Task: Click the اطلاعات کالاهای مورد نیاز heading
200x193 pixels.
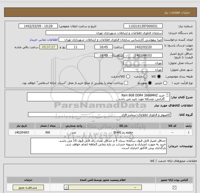Action: 173,105
